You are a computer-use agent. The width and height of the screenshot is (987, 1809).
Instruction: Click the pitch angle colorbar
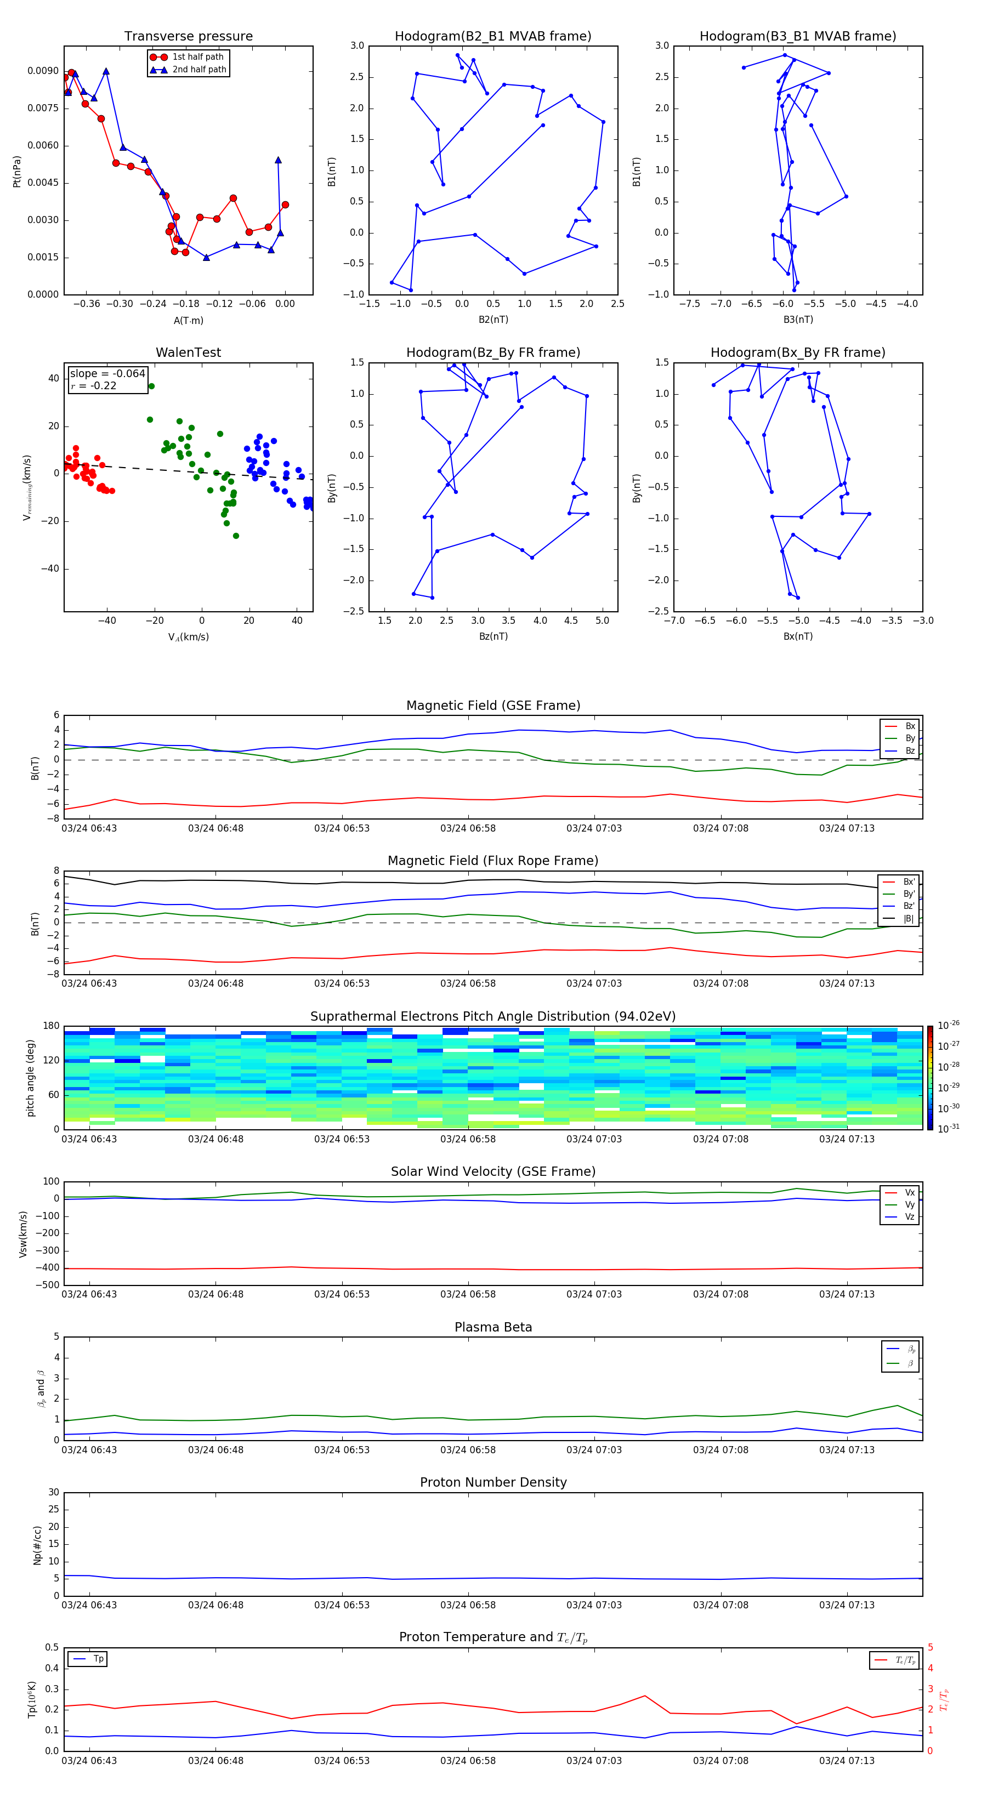click(x=929, y=1078)
